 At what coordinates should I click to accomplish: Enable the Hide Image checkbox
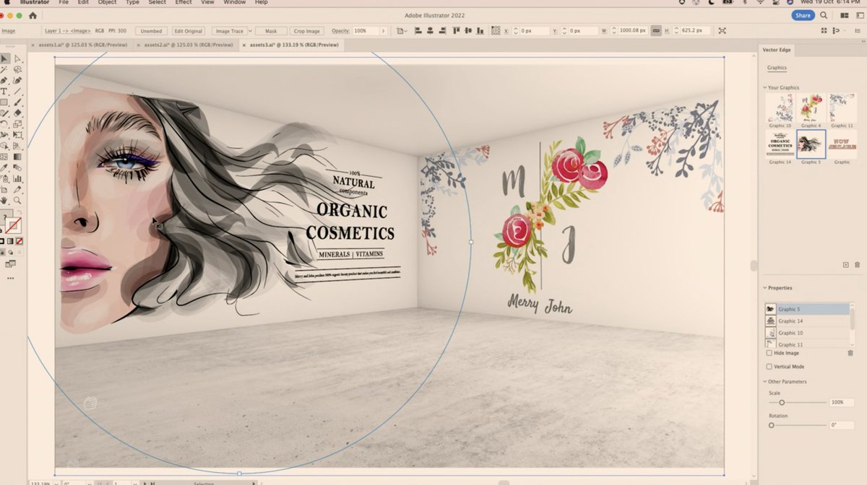(769, 353)
